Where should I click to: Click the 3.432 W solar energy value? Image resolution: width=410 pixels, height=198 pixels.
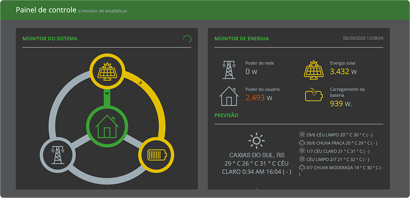(x=343, y=72)
